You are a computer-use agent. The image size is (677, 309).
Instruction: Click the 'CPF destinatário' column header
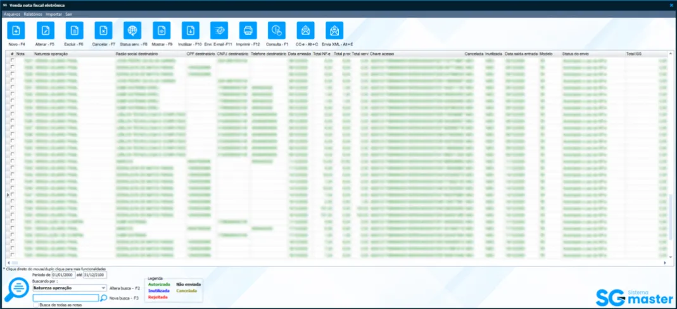click(x=201, y=54)
